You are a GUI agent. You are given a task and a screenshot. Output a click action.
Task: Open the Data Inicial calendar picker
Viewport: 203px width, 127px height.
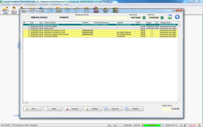coord(144,18)
